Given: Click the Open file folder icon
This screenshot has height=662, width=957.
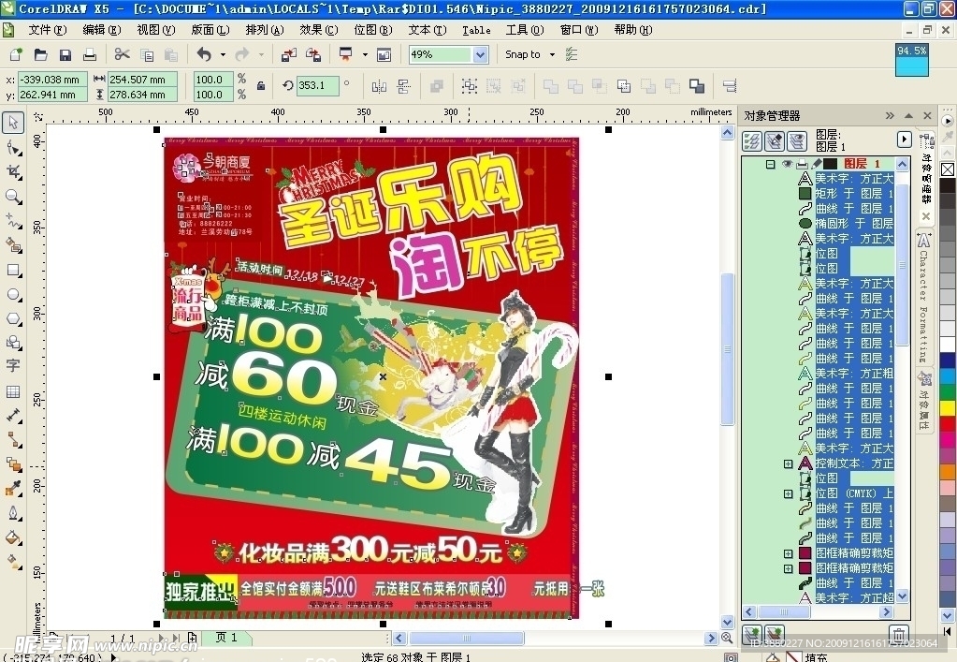Looking at the screenshot, I should 40,54.
